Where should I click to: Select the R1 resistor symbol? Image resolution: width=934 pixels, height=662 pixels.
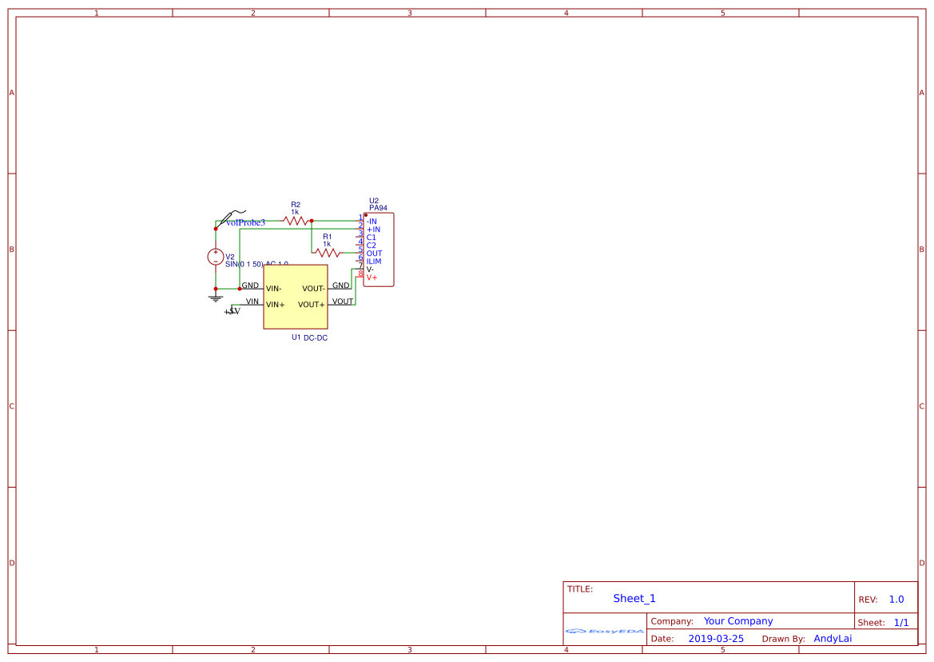(x=328, y=253)
